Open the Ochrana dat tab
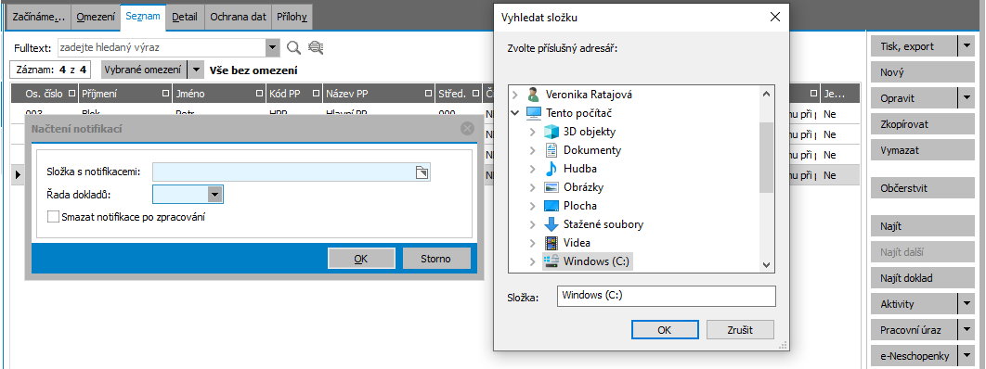 pos(238,18)
